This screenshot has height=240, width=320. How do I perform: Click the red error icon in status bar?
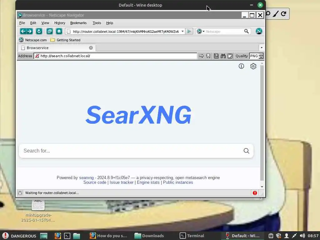pyautogui.click(x=255, y=193)
